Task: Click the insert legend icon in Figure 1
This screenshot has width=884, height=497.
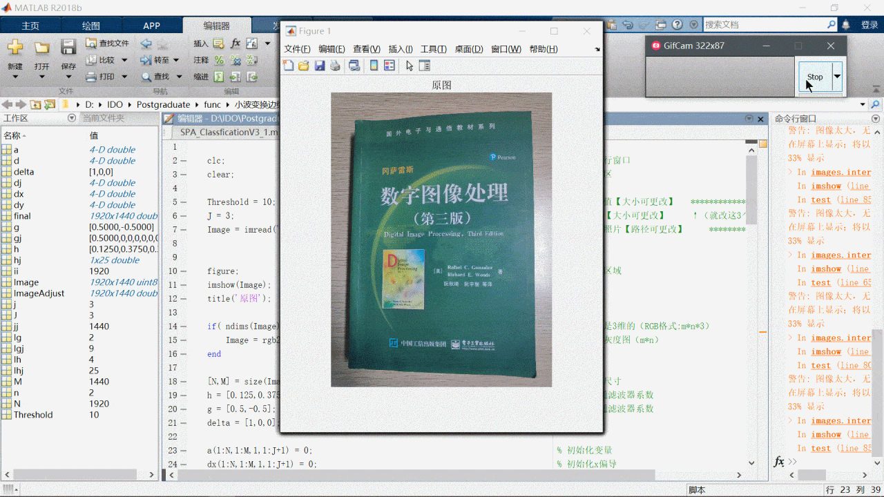Action: 390,66
